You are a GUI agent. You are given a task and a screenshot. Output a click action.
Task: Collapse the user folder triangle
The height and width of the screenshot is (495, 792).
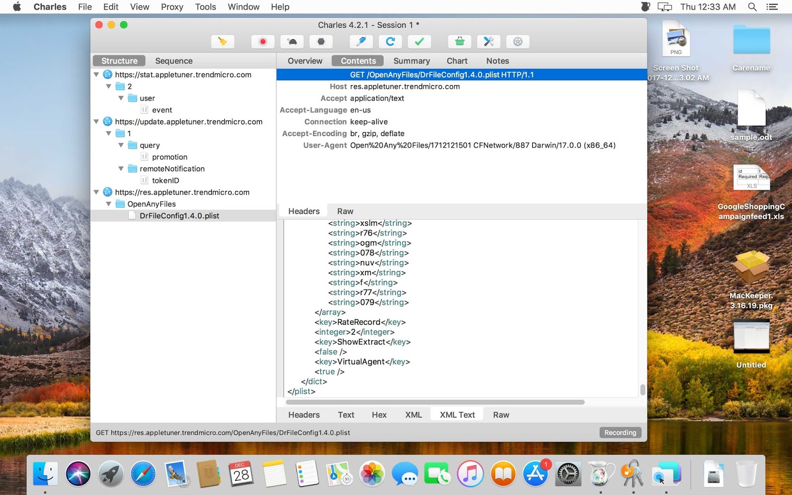[121, 98]
